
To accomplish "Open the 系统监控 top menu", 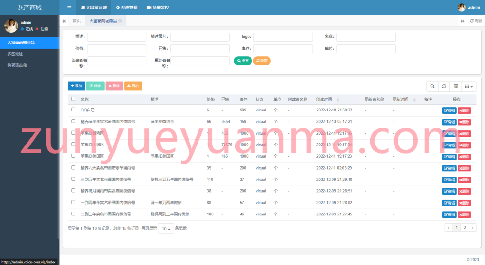I will pyautogui.click(x=158, y=8).
